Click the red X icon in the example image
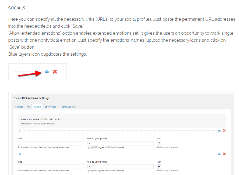 (55, 72)
